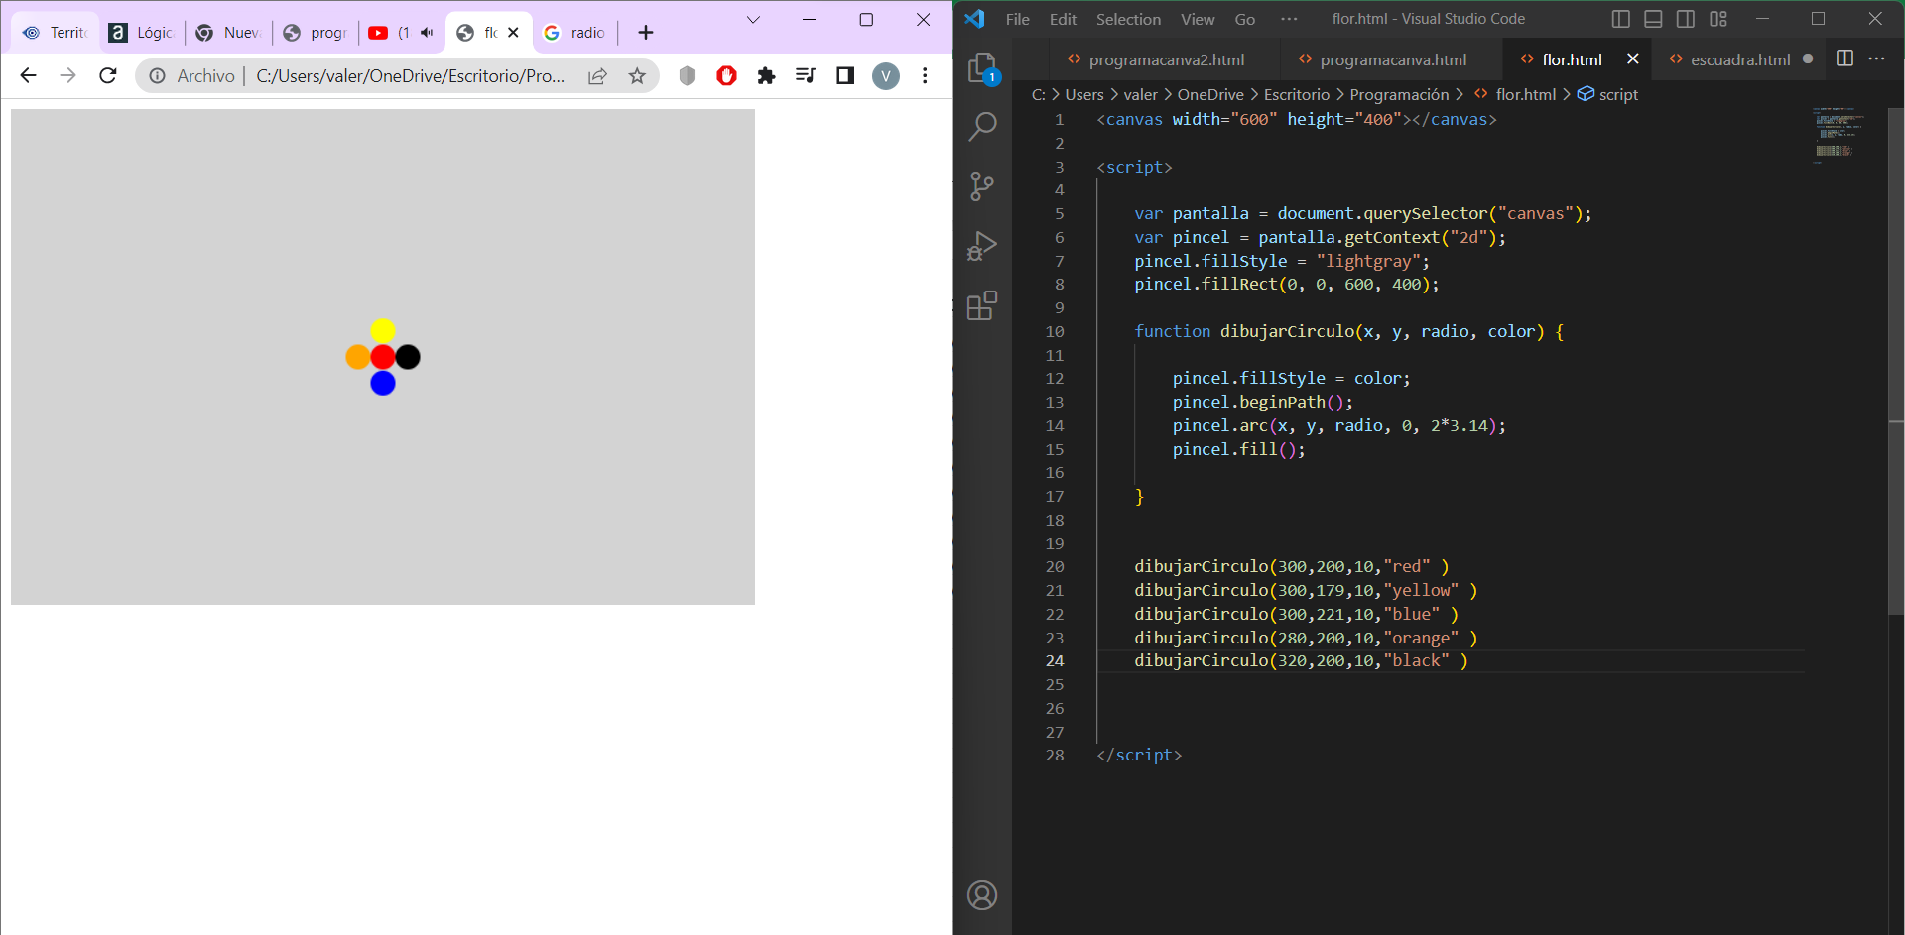The image size is (1905, 935).
Task: Open the Selection menu
Action: coord(1128,19)
